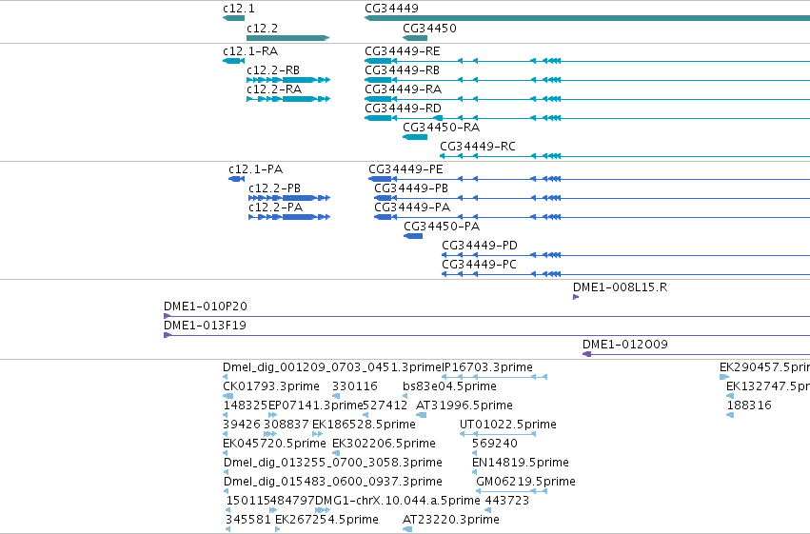Select the CG34450-PA feature
The width and height of the screenshot is (810, 534).
point(413,236)
